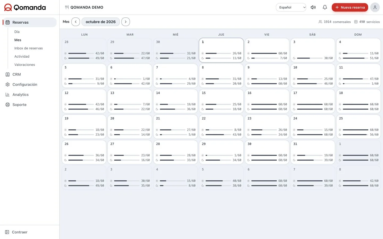The height and width of the screenshot is (239, 383).
Task: Click the 29/60 value on day 7
Action: click(x=191, y=84)
